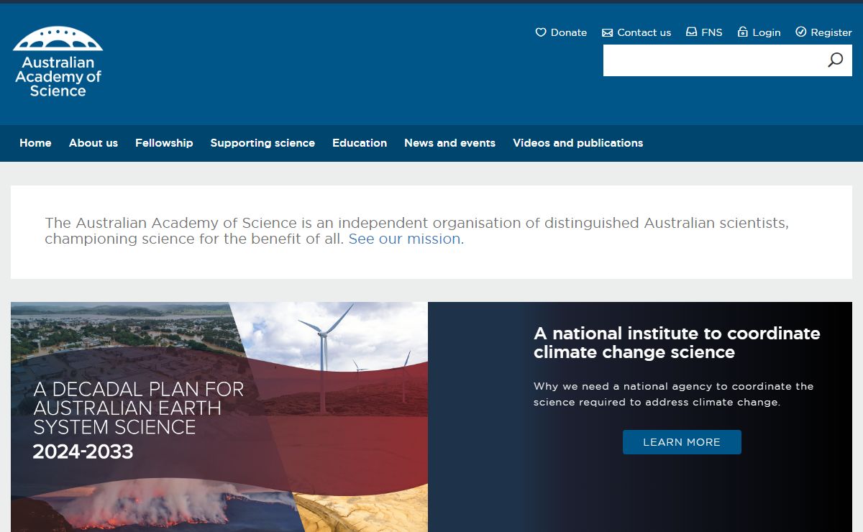Open the Supporting science menu
The width and height of the screenshot is (863, 532).
tap(262, 143)
